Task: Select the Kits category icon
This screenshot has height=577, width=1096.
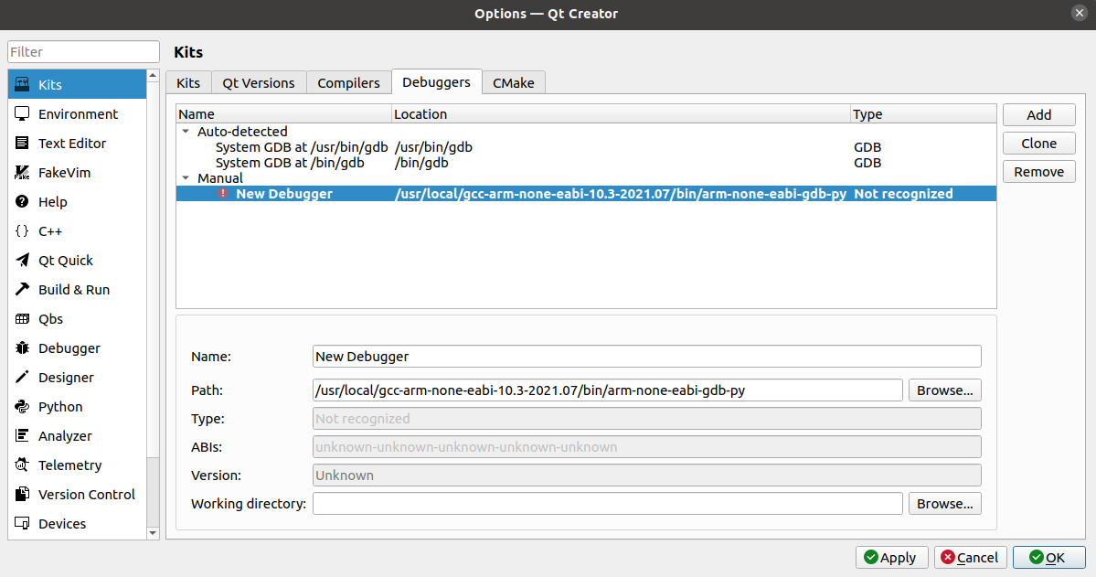Action: pos(22,85)
